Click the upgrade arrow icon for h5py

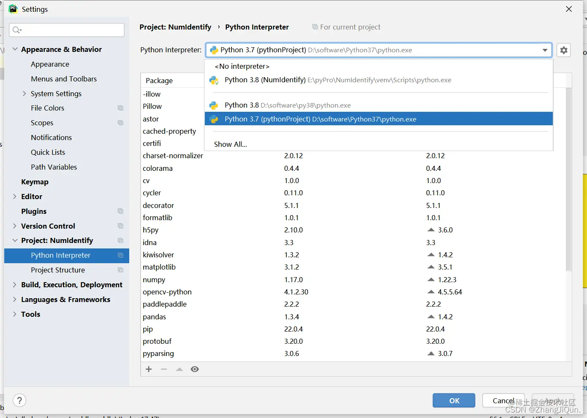[x=431, y=230]
